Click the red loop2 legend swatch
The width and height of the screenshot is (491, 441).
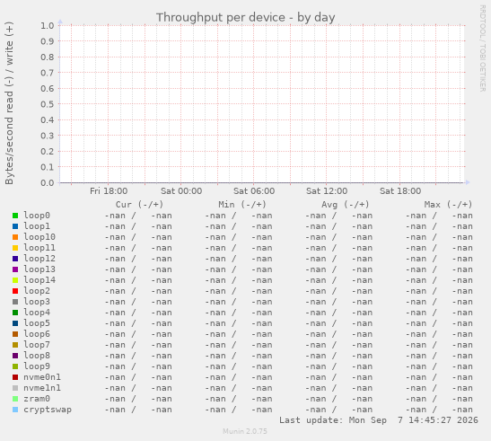(15, 291)
